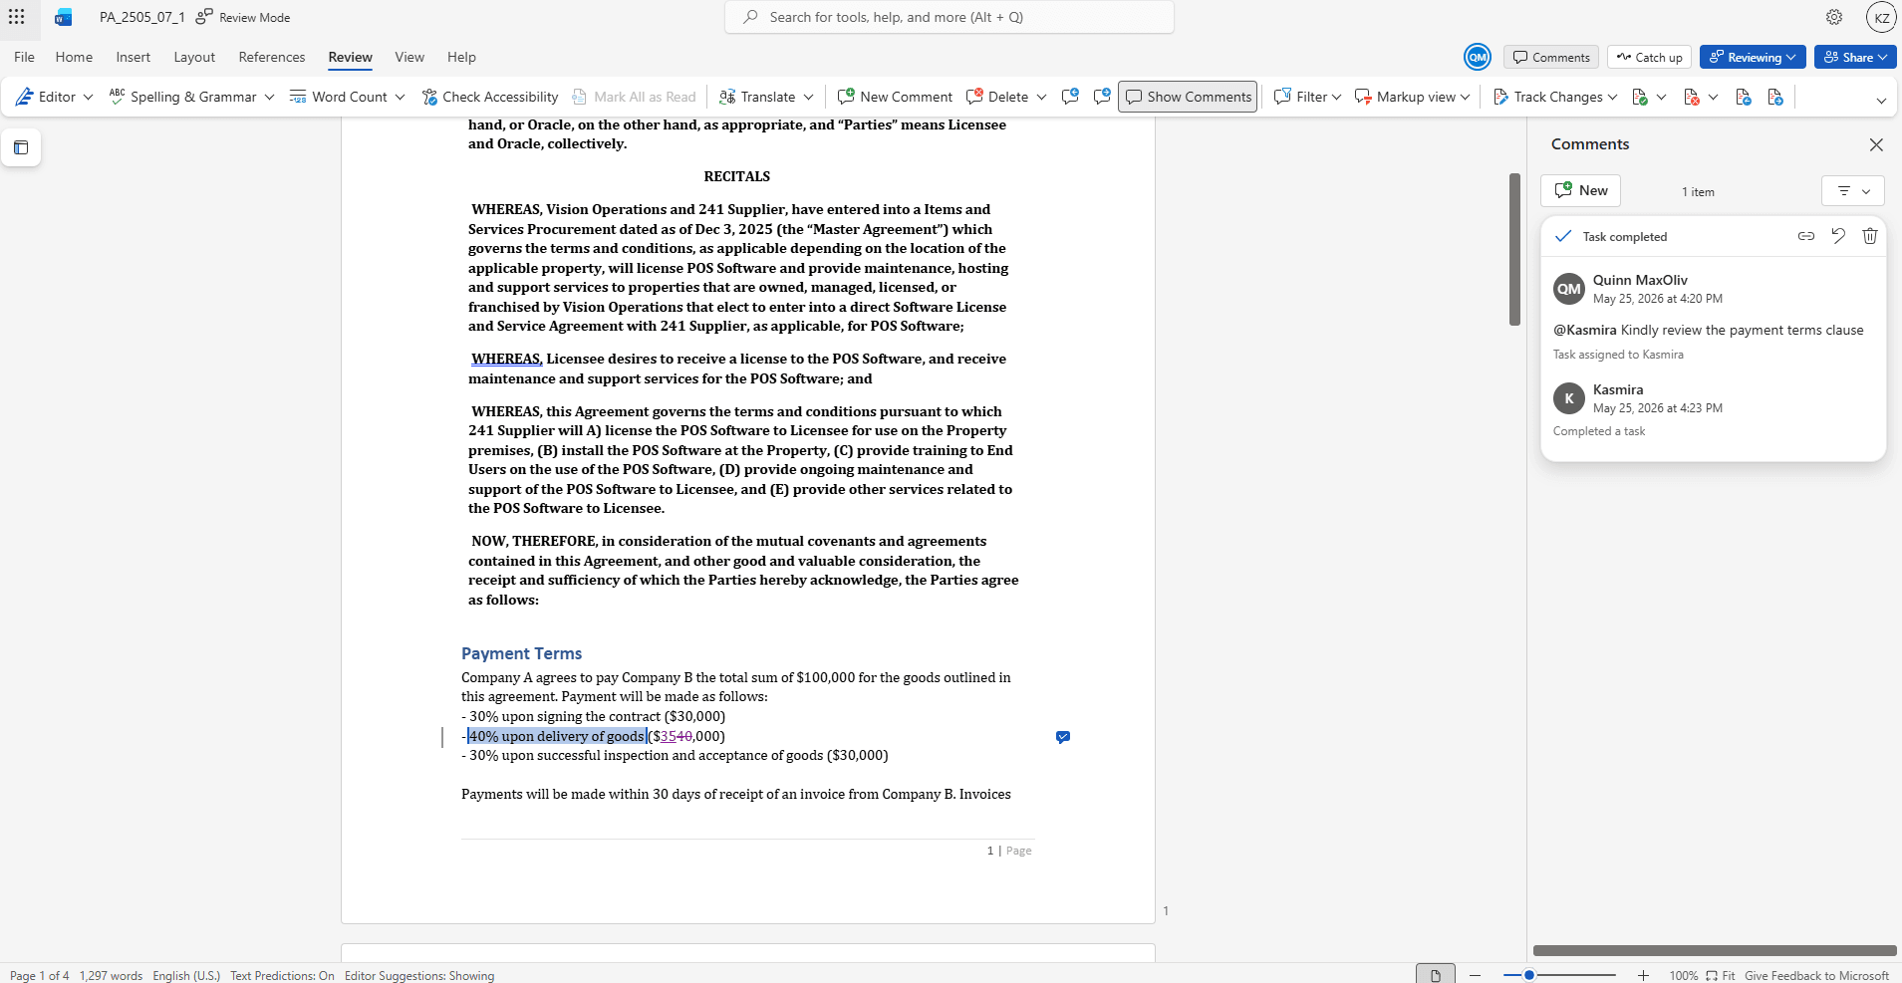Expand the Accept change dropdown arrow
Viewport: 1902px width, 983px height.
(x=1661, y=97)
